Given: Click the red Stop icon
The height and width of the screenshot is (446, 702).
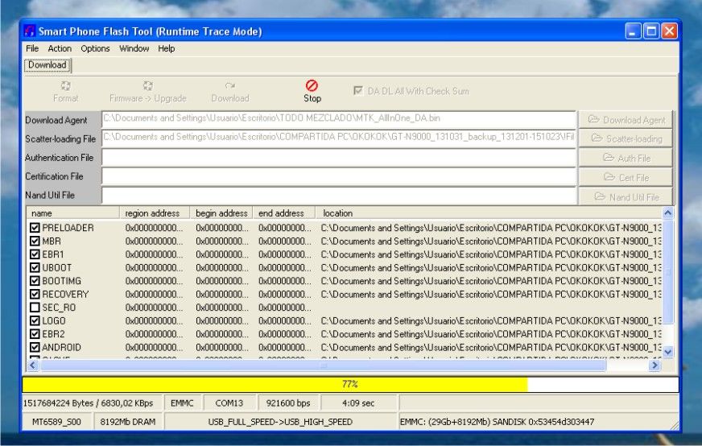Looking at the screenshot, I should coord(312,85).
